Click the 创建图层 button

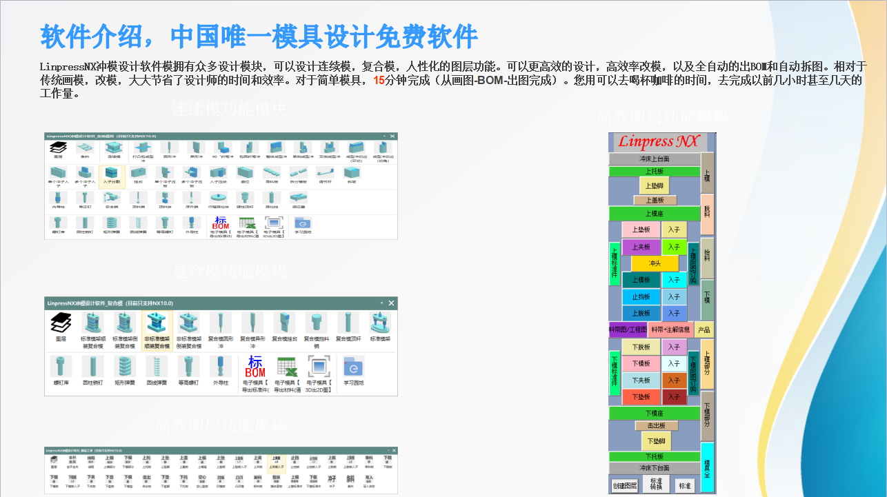tap(626, 484)
